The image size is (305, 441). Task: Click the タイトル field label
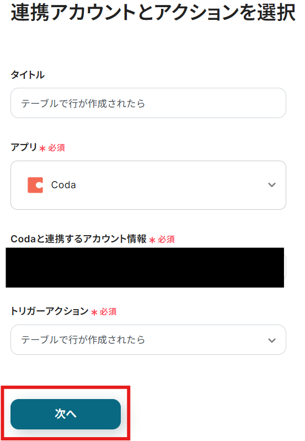pos(28,75)
